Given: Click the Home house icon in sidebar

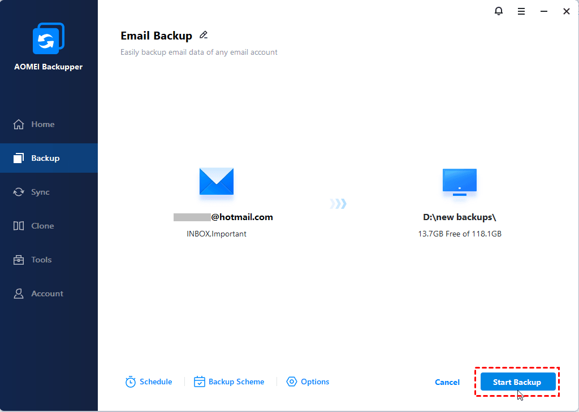Looking at the screenshot, I should [x=19, y=124].
